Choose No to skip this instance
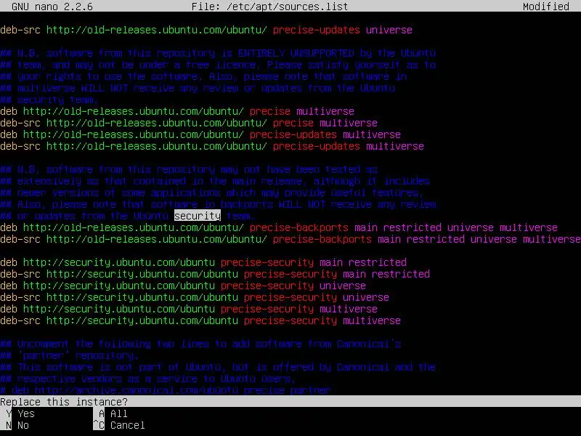Screen dimensions: 581x436 point(17,425)
